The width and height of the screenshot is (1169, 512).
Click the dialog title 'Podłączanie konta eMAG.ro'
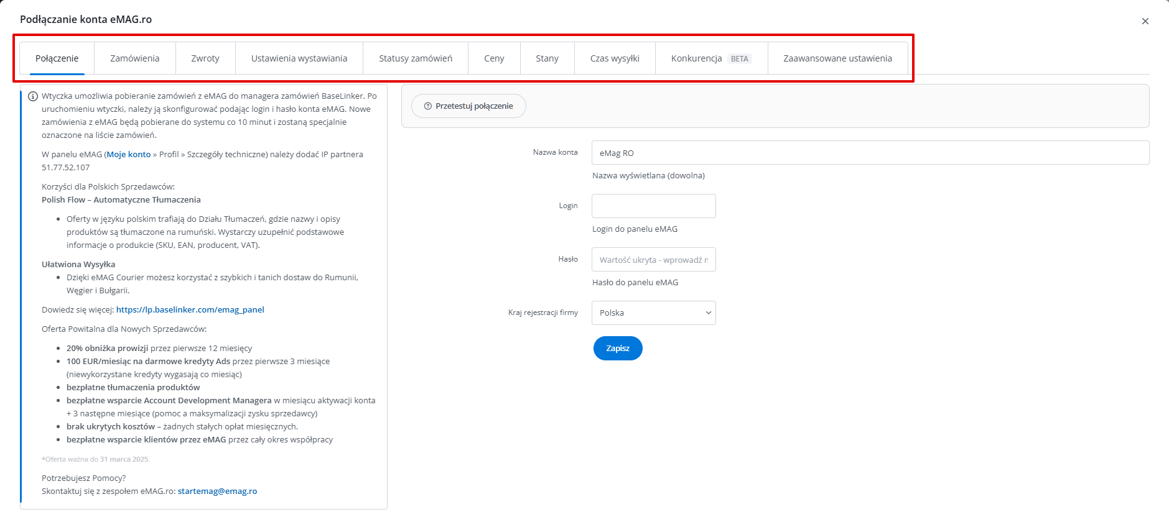86,19
